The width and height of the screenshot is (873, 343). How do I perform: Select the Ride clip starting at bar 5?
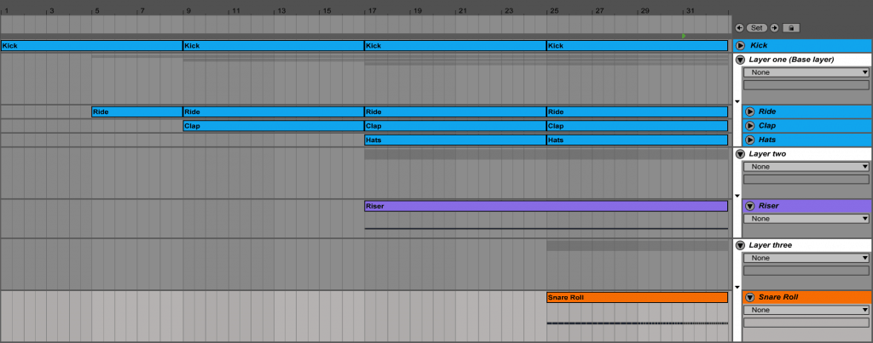click(x=137, y=111)
